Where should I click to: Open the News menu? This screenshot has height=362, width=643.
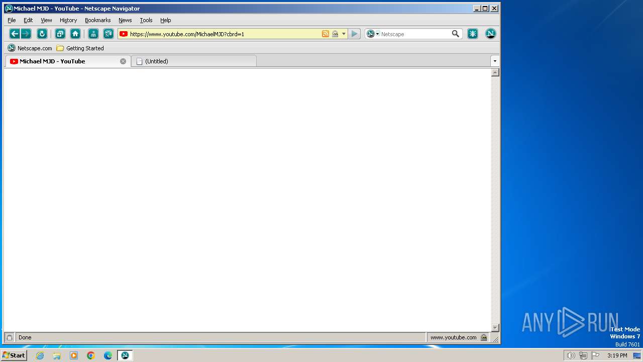[125, 20]
